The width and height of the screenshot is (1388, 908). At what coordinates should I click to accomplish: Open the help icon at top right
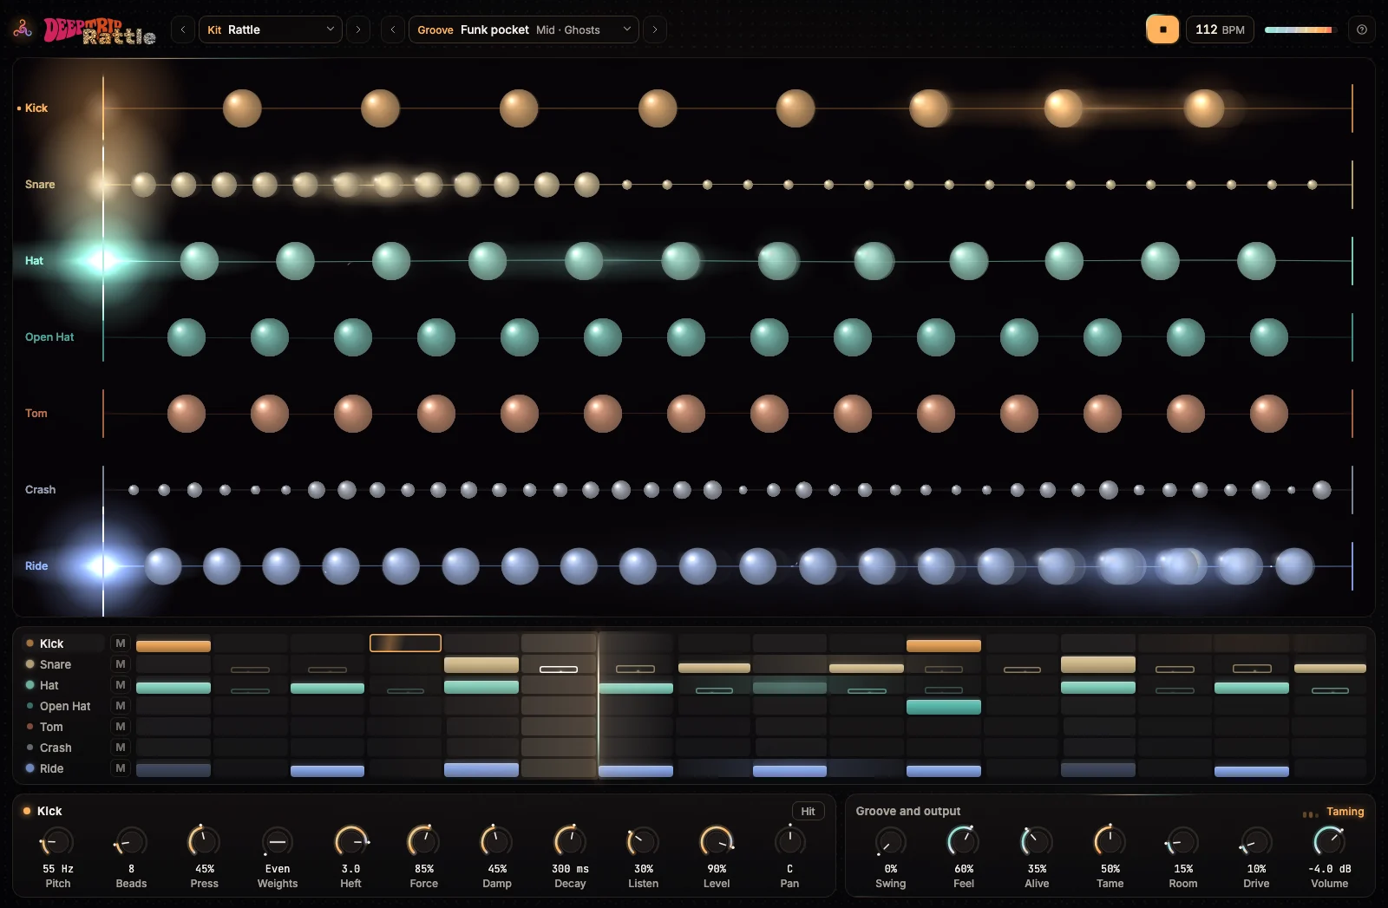coord(1362,29)
